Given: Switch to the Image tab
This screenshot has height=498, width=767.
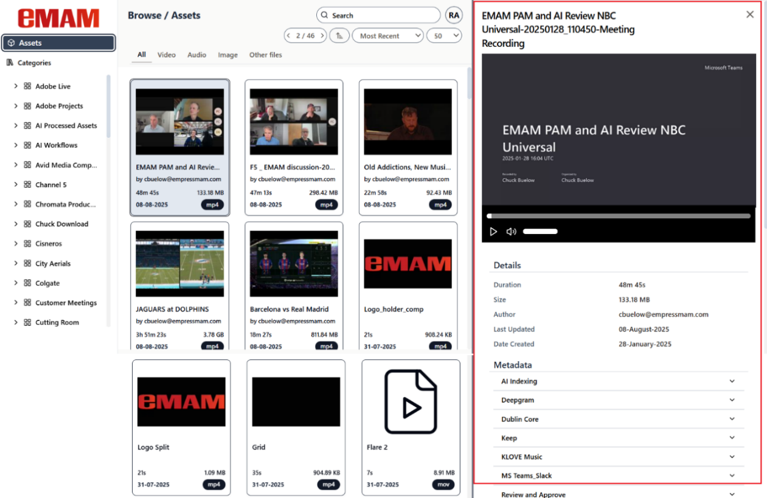Looking at the screenshot, I should point(228,55).
